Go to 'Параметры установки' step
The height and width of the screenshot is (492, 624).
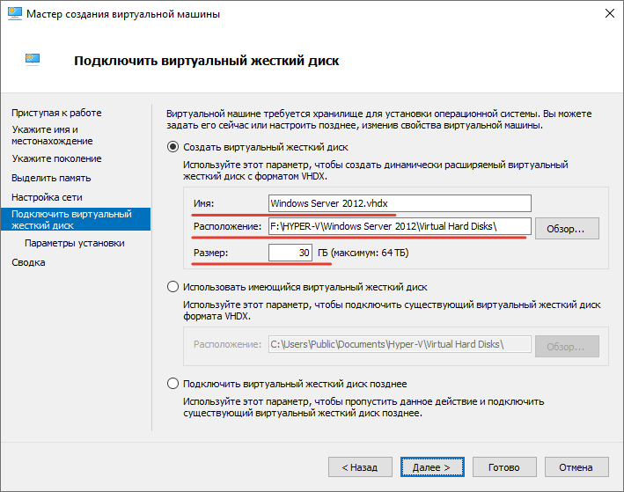point(75,243)
